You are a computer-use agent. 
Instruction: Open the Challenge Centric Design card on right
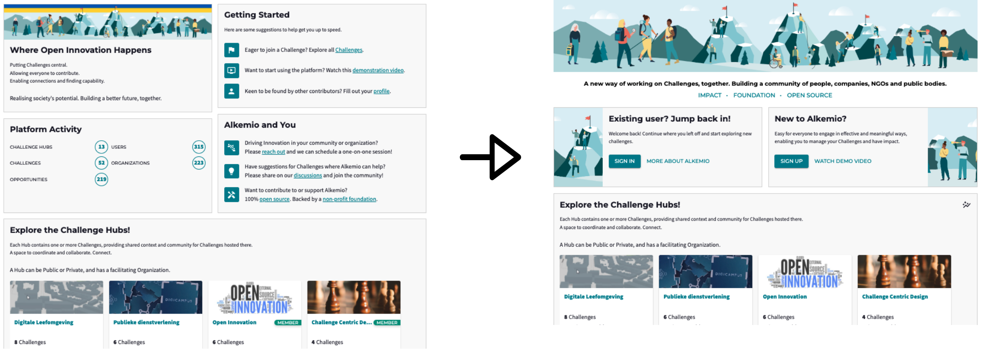pyautogui.click(x=904, y=290)
